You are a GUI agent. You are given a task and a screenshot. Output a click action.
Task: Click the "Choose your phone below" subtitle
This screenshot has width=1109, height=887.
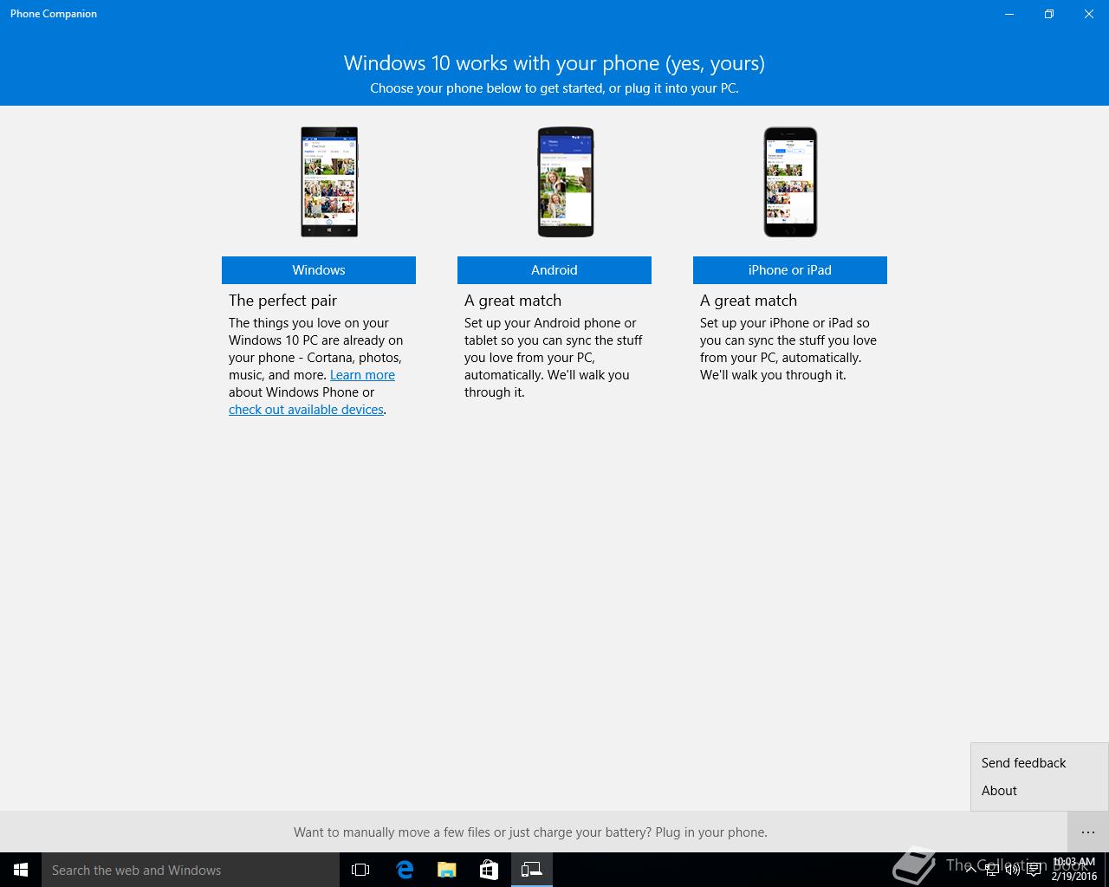coord(554,88)
